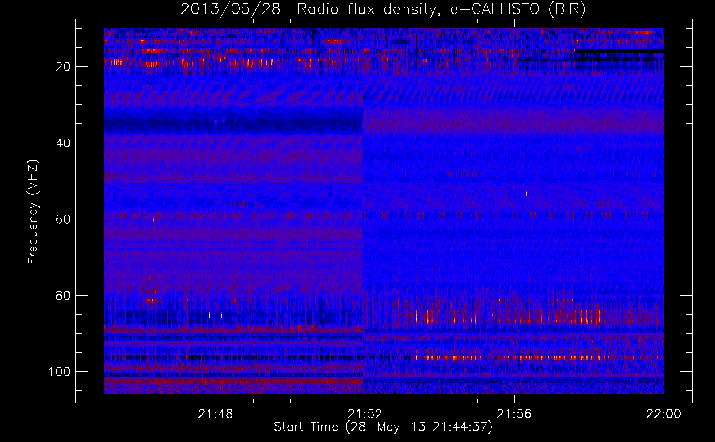
Task: Click the 20 frequency tick label
Action: [64, 67]
